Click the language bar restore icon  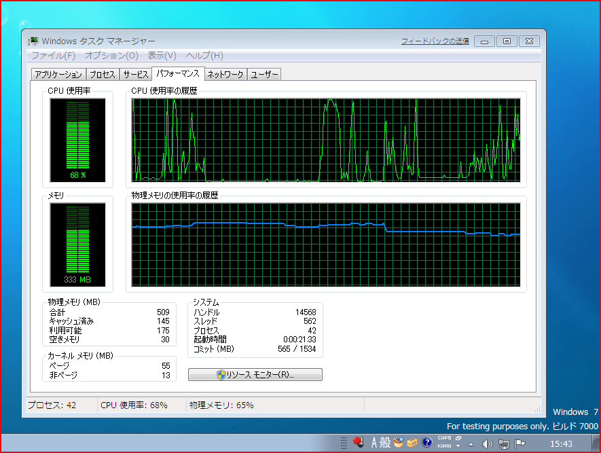(458, 438)
